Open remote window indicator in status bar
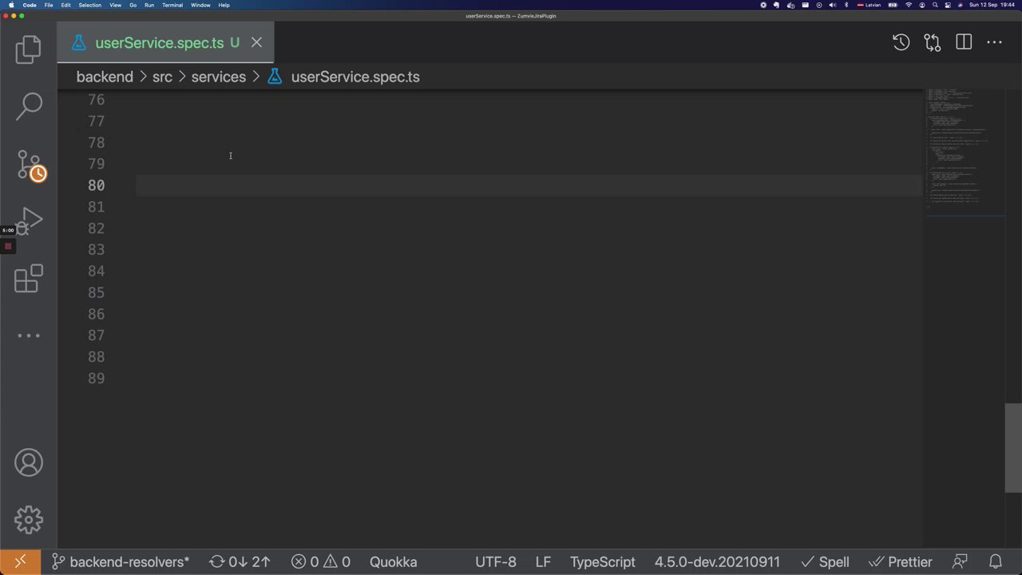The image size is (1022, 575). pyautogui.click(x=21, y=562)
